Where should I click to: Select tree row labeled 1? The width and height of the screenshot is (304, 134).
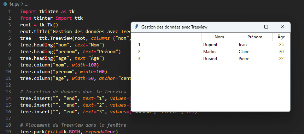pos(211,45)
